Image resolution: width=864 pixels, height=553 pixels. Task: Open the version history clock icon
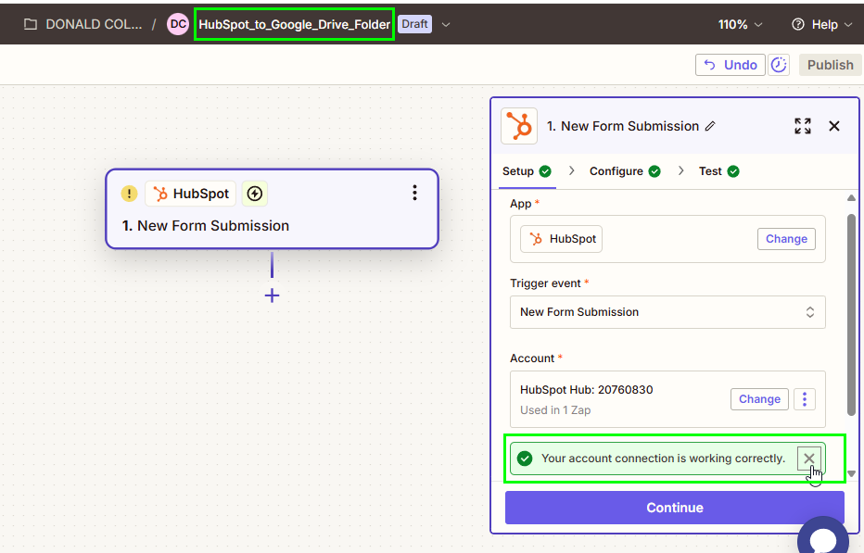(779, 65)
